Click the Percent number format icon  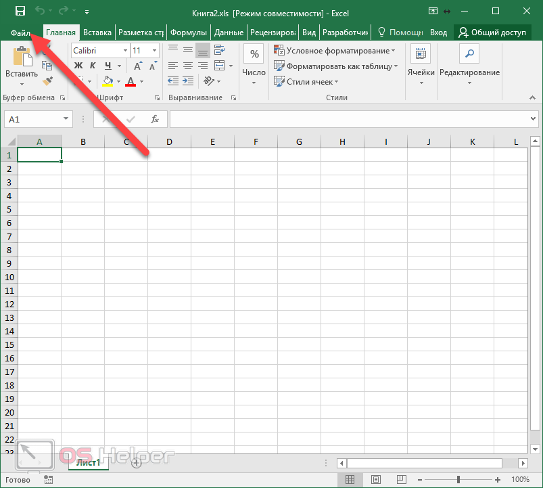click(x=254, y=54)
